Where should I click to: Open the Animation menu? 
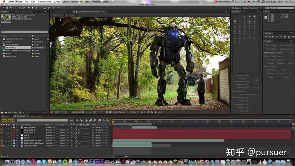pos(77,2)
